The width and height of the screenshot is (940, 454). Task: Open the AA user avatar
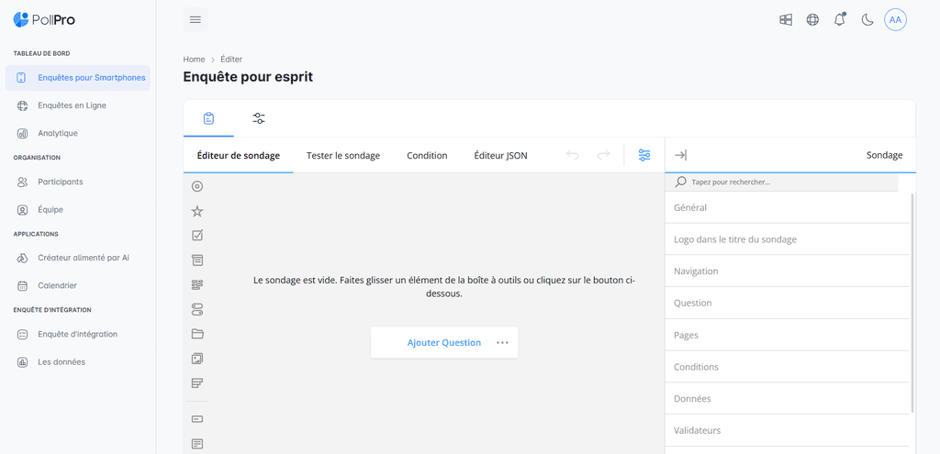[x=895, y=19]
